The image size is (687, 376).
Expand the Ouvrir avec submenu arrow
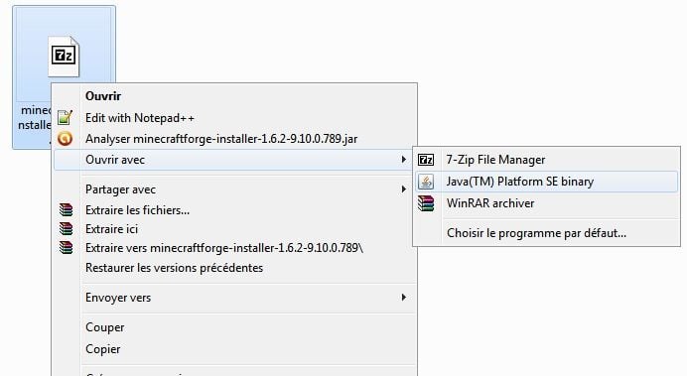403,160
